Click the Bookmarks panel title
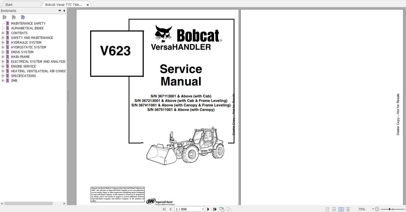406x212 pixels. click(x=8, y=11)
